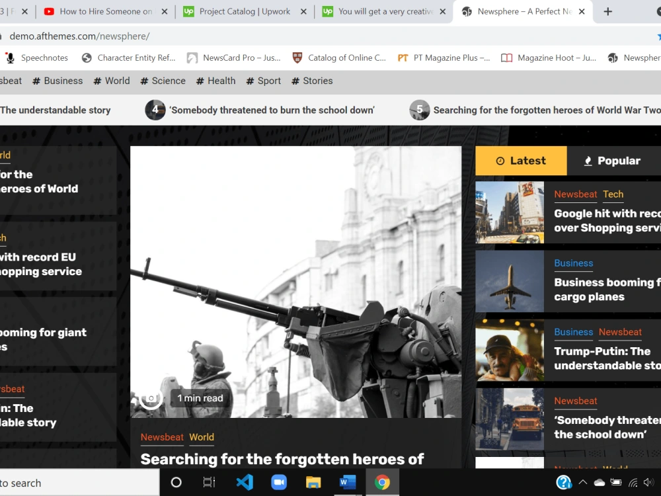The image size is (661, 496).
Task: Click the camera icon on the featured image
Action: click(151, 397)
